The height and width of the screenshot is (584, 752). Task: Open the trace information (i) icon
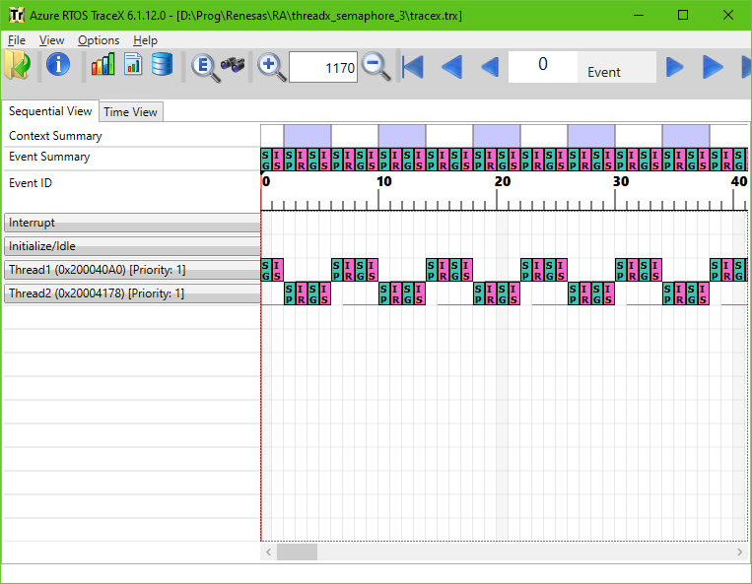click(58, 64)
